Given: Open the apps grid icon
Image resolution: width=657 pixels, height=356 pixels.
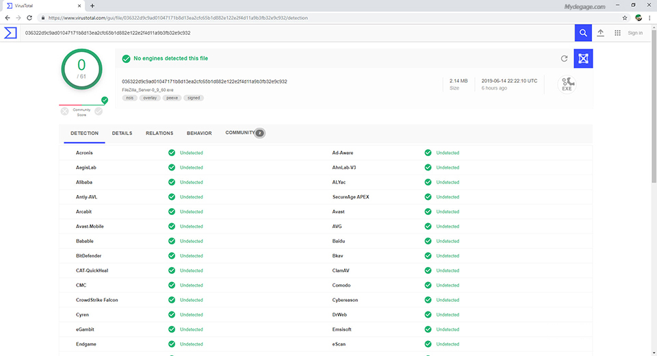Looking at the screenshot, I should tap(617, 33).
